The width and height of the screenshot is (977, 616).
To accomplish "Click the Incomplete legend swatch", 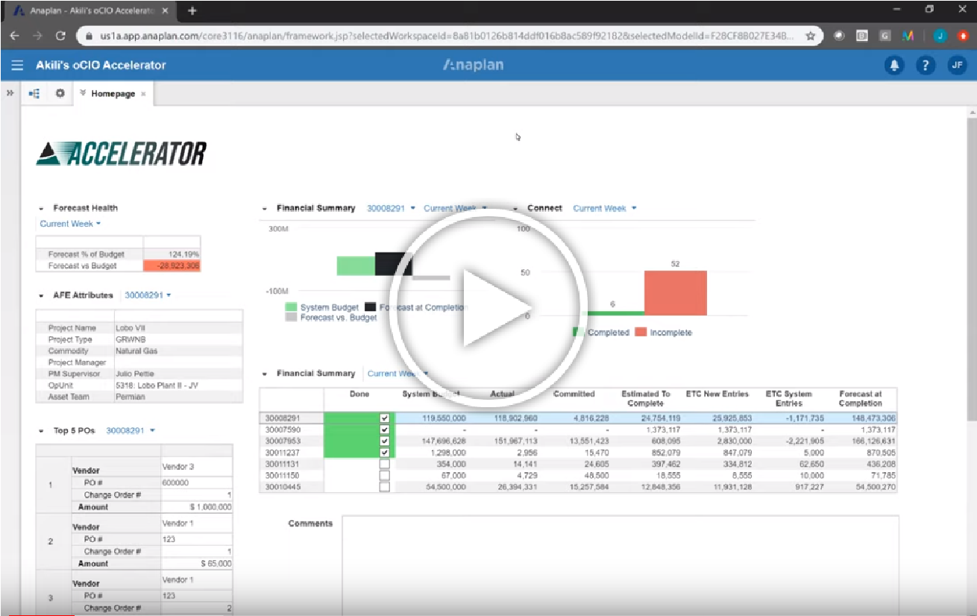I will click(641, 332).
